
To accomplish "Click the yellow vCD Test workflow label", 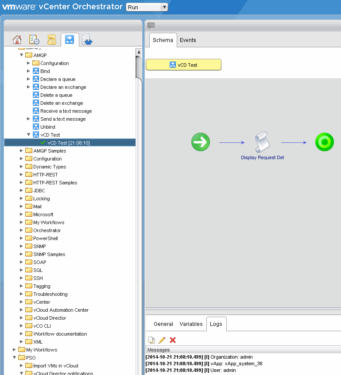I will [183, 65].
